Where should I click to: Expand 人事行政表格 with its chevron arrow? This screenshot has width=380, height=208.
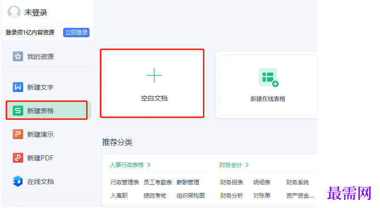click(149, 165)
